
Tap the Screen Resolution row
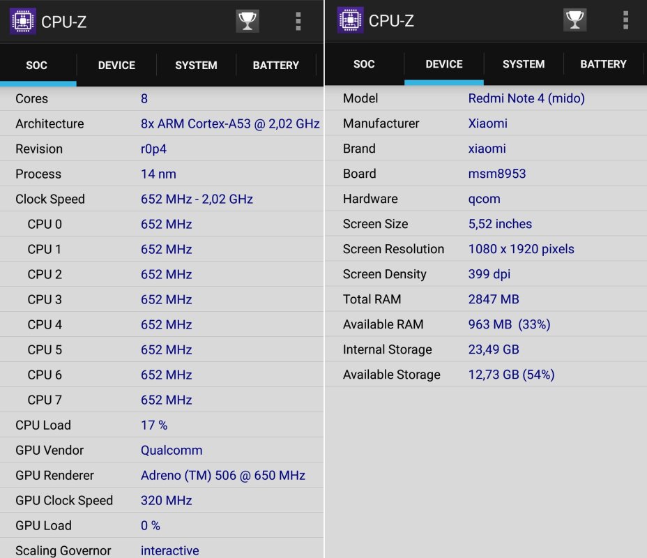pyautogui.click(x=486, y=249)
